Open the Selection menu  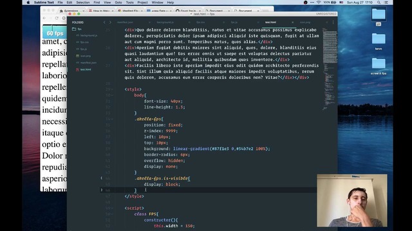pos(83,3)
